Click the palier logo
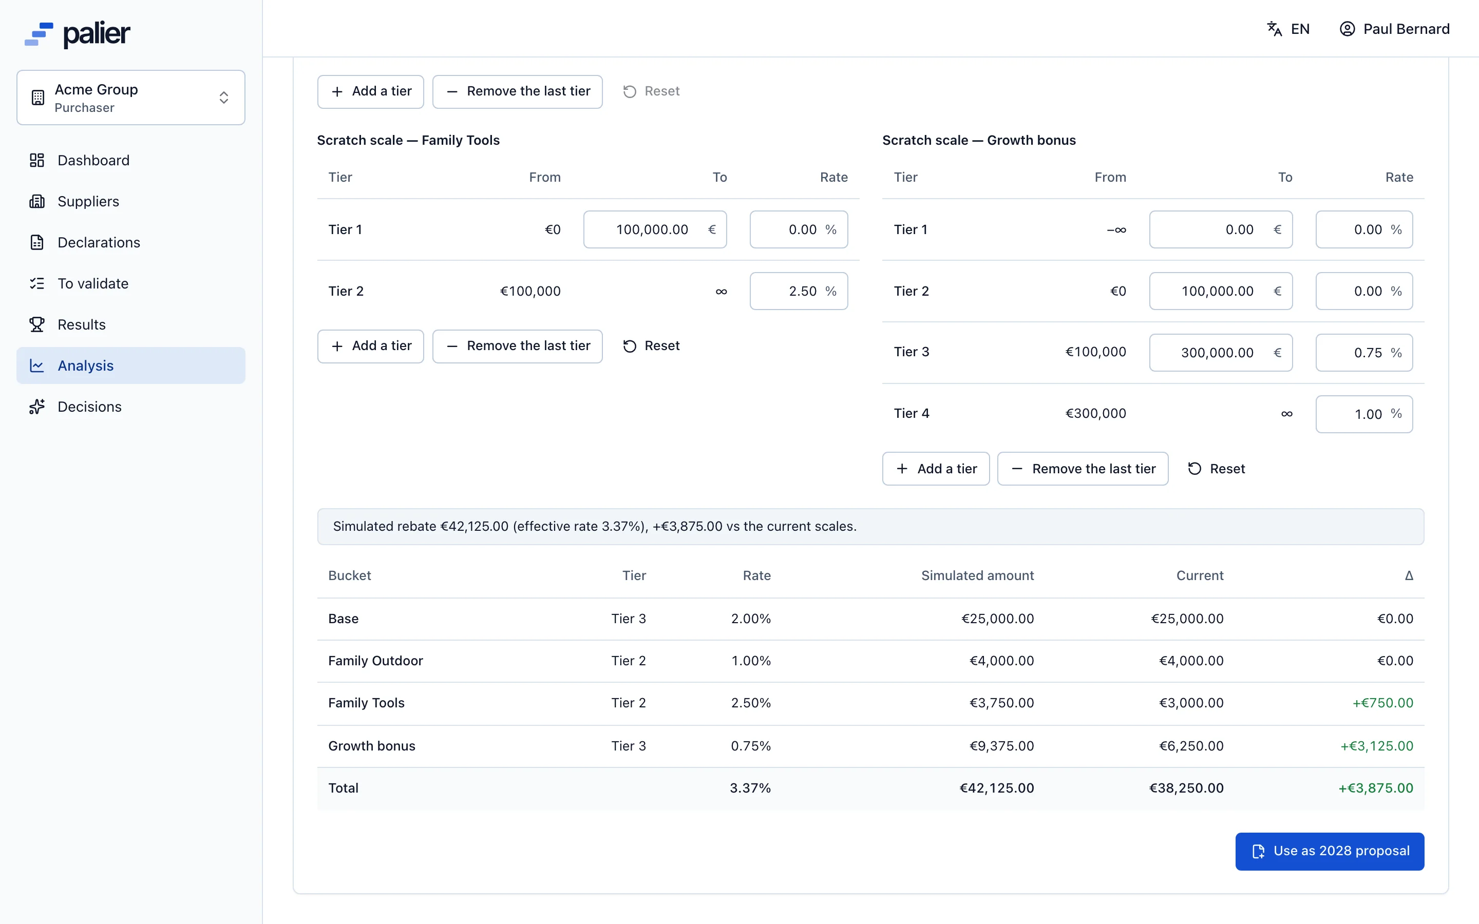Viewport: 1479px width, 924px height. point(77,34)
